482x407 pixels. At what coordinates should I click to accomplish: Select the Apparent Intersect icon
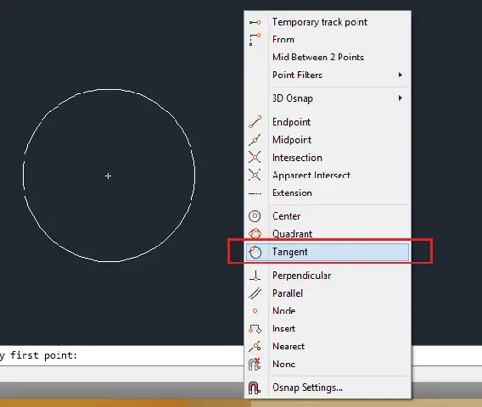[x=255, y=175]
